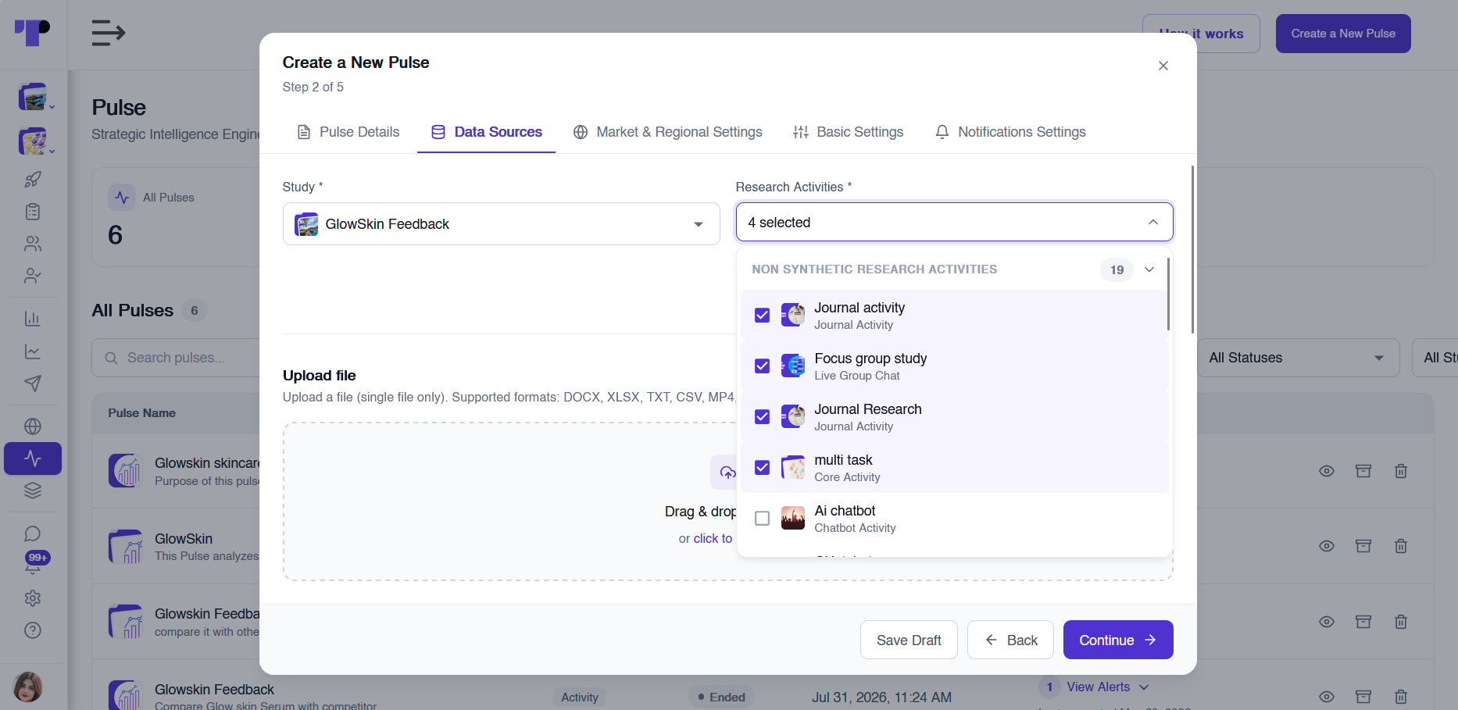The image size is (1458, 710).
Task: Click the Search pulses input field
Action: click(x=177, y=358)
